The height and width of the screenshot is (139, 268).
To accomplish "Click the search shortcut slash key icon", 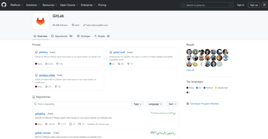I will [230, 5].
